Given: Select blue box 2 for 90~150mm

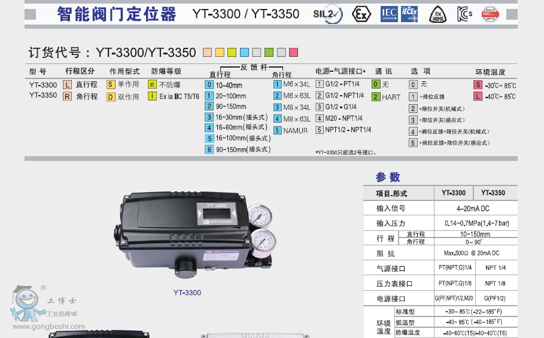Looking at the screenshot, I should pyautogui.click(x=209, y=106).
